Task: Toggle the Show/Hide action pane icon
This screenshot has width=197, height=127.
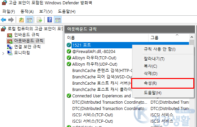Action: click(x=58, y=20)
